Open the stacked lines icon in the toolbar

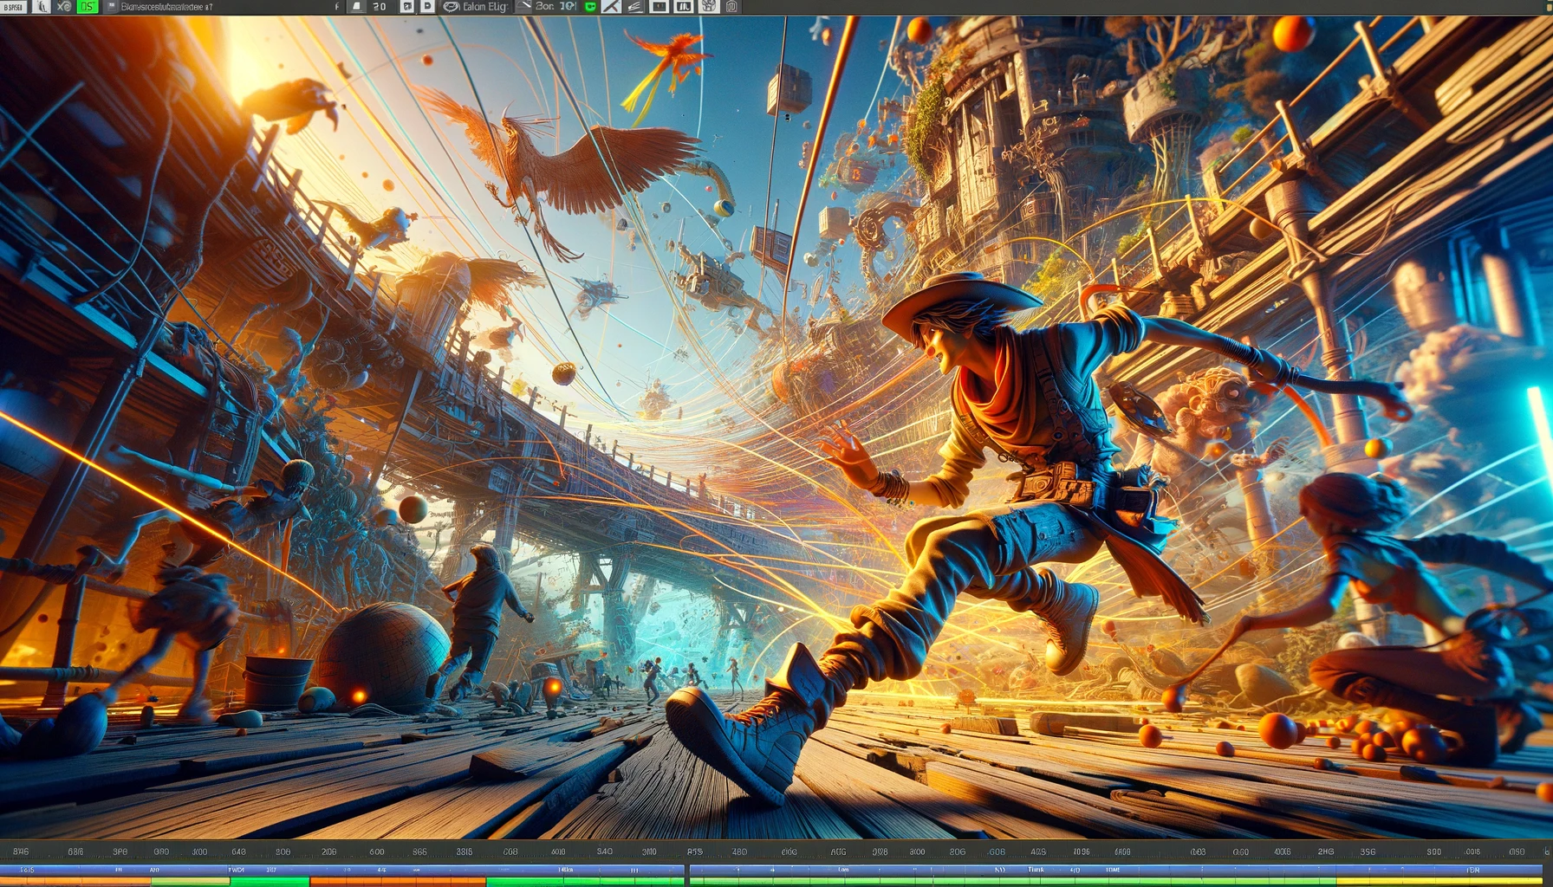634,6
